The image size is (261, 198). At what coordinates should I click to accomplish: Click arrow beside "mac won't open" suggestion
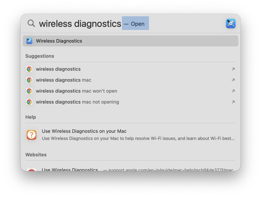(x=233, y=91)
